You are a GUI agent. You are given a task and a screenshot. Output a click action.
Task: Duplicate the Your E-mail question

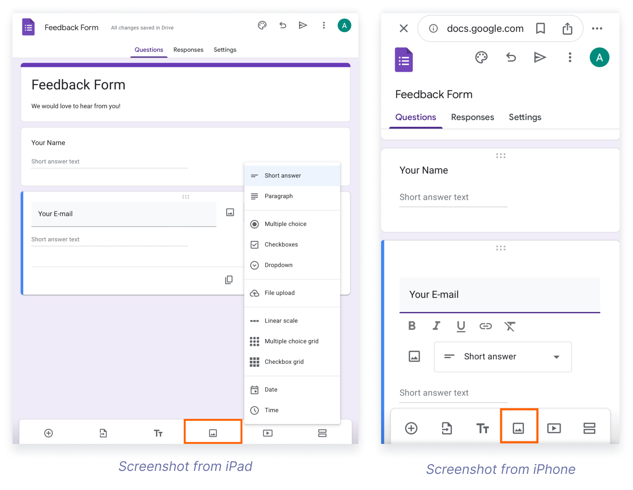[229, 280]
